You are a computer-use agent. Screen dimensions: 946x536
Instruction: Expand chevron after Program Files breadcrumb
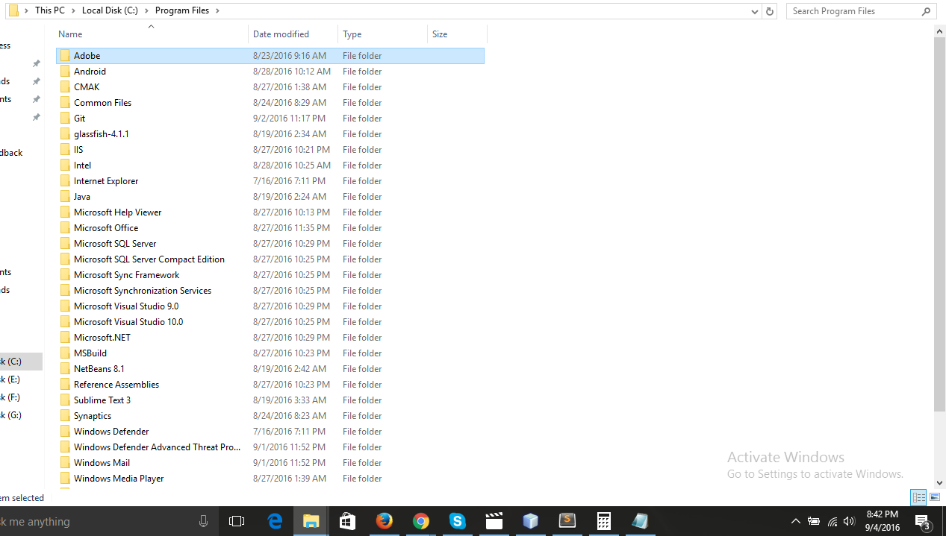pos(217,11)
